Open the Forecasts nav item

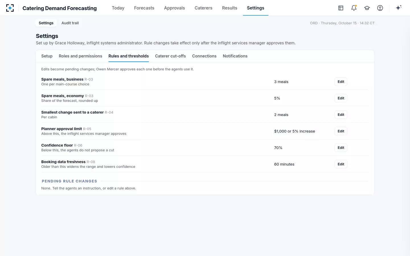coord(144,8)
